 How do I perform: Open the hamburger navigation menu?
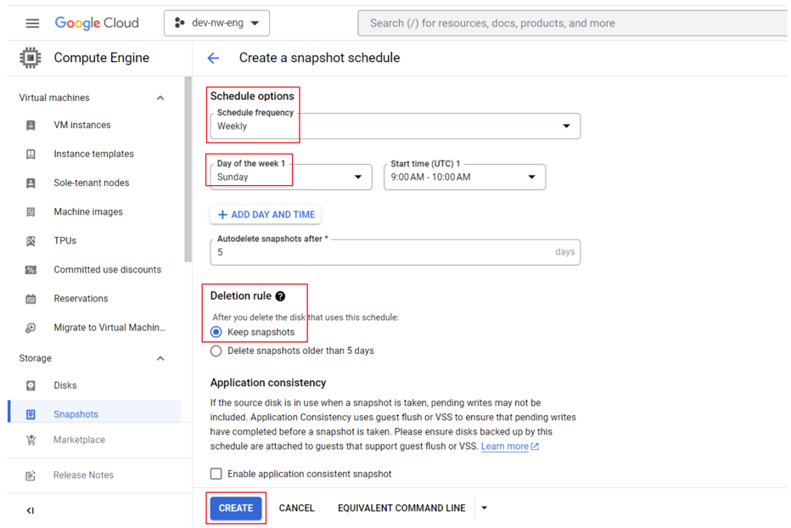pos(32,23)
